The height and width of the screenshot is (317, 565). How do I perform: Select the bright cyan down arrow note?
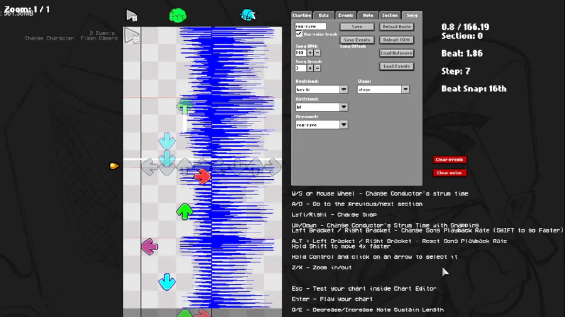point(167,282)
